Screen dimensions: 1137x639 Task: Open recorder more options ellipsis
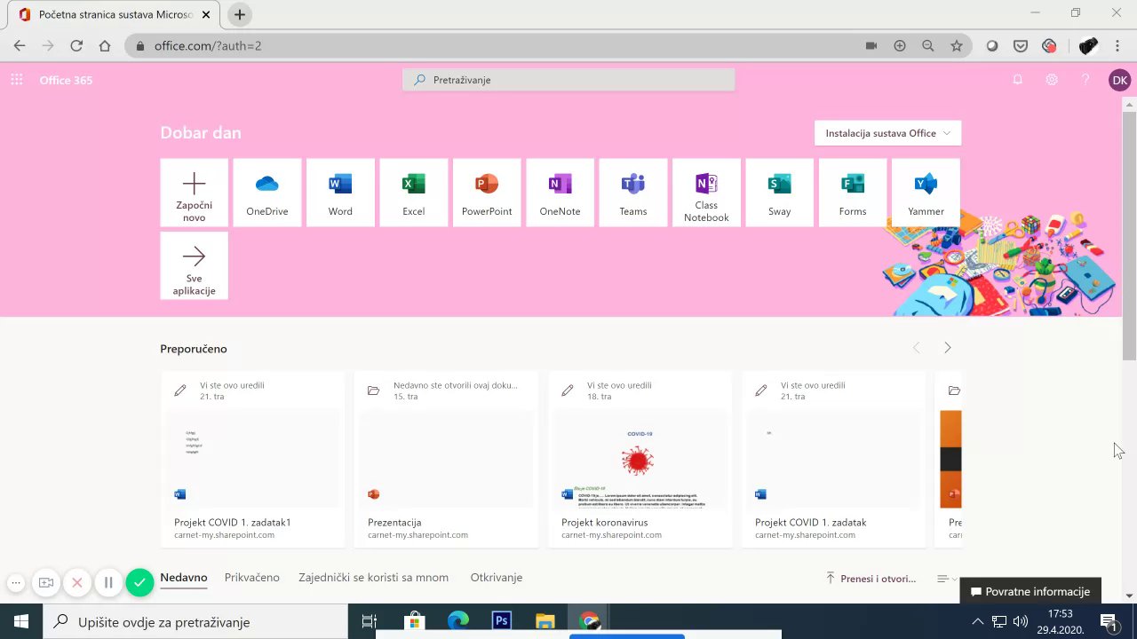pos(16,582)
